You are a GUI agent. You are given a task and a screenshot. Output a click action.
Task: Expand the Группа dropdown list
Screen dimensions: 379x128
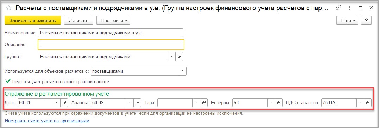coord(172,56)
